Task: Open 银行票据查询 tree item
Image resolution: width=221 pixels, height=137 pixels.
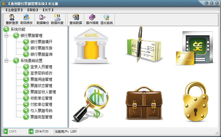Action: [42, 54]
